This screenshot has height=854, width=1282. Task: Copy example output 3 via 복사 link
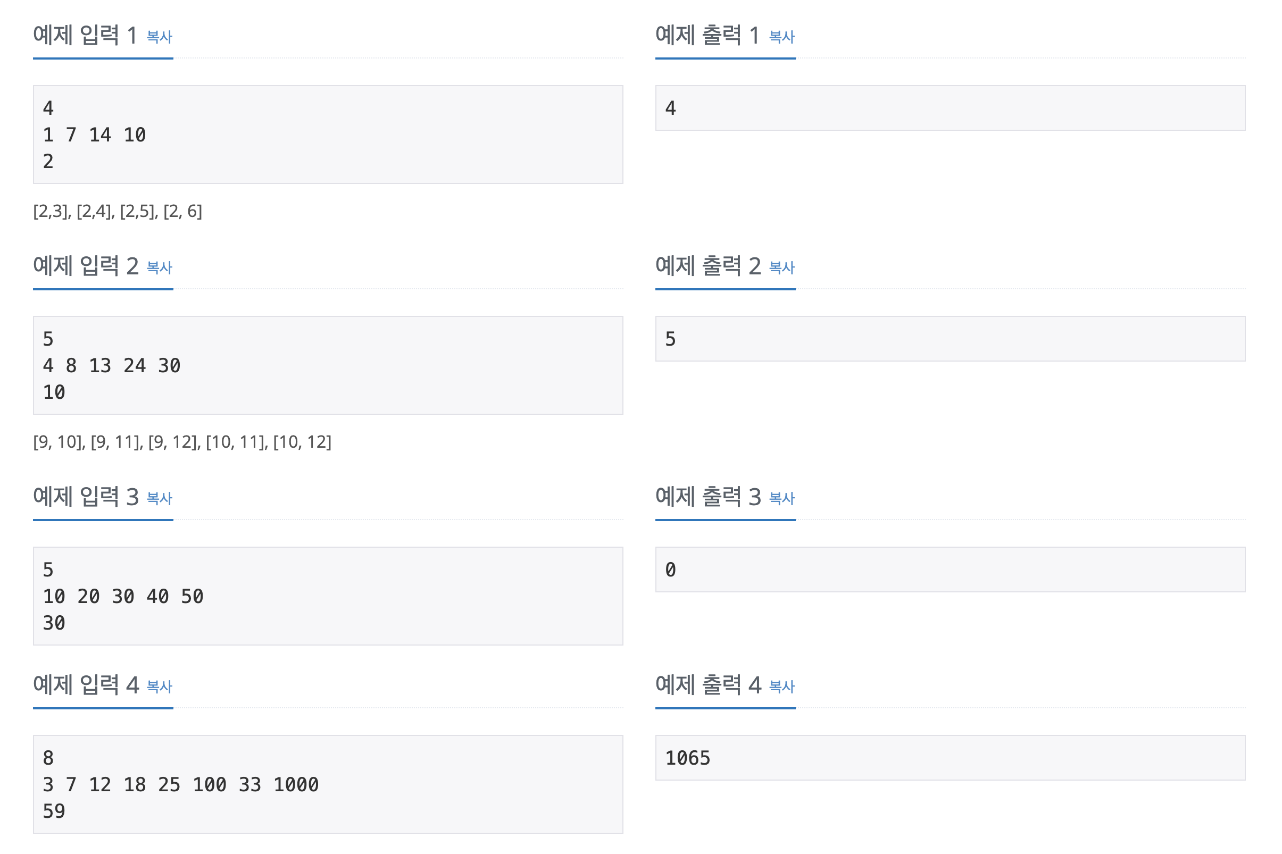pyautogui.click(x=782, y=498)
